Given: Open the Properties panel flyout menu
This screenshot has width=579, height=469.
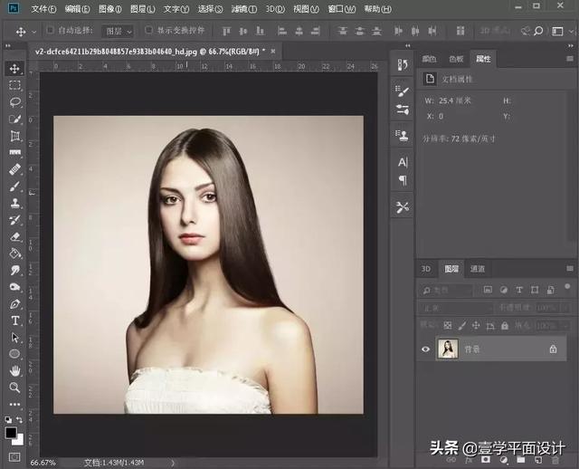Looking at the screenshot, I should [570, 59].
